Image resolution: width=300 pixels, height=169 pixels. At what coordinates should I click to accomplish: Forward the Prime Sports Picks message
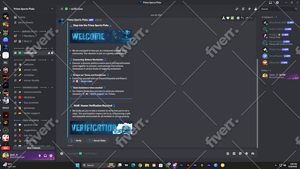(x=247, y=18)
